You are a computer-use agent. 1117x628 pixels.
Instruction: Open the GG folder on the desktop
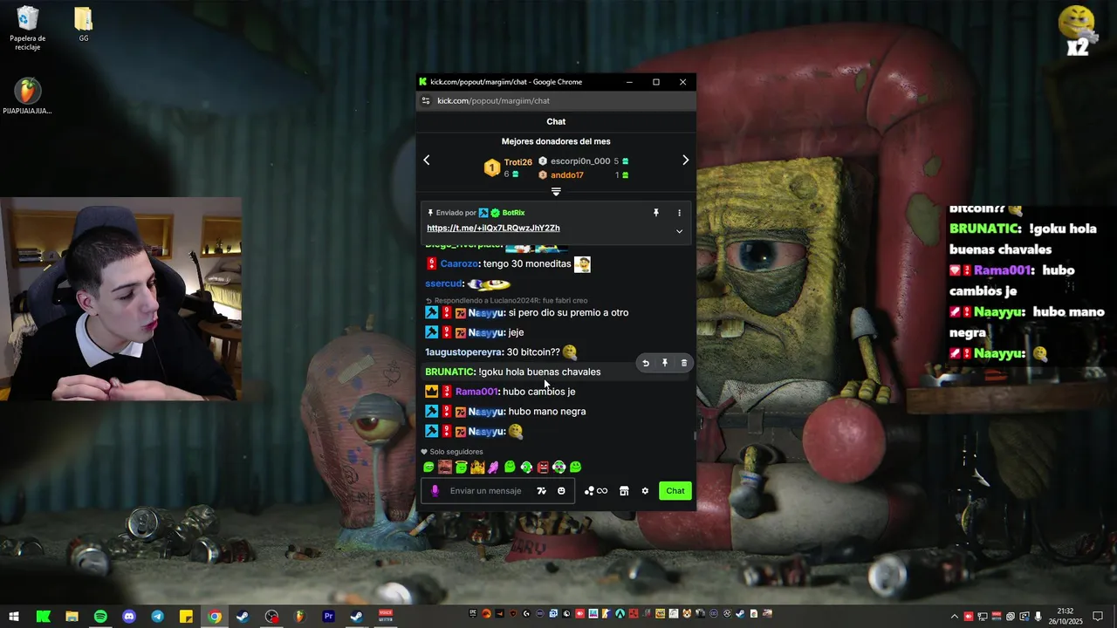[84, 24]
